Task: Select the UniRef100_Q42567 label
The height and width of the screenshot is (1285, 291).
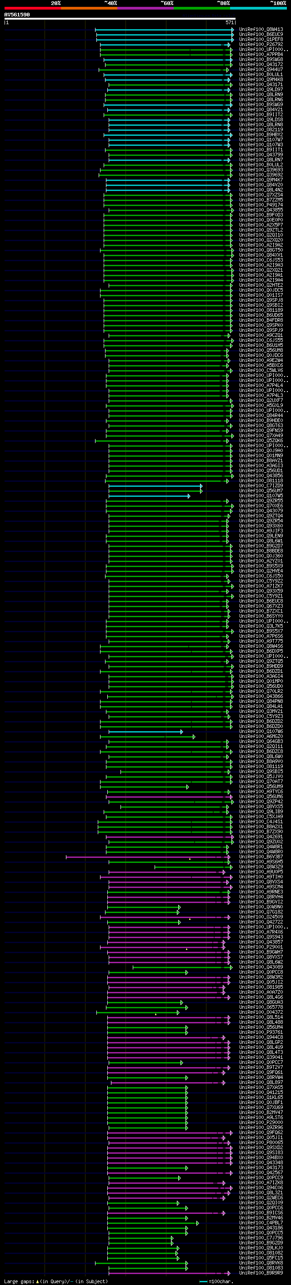Action: click(261, 1173)
